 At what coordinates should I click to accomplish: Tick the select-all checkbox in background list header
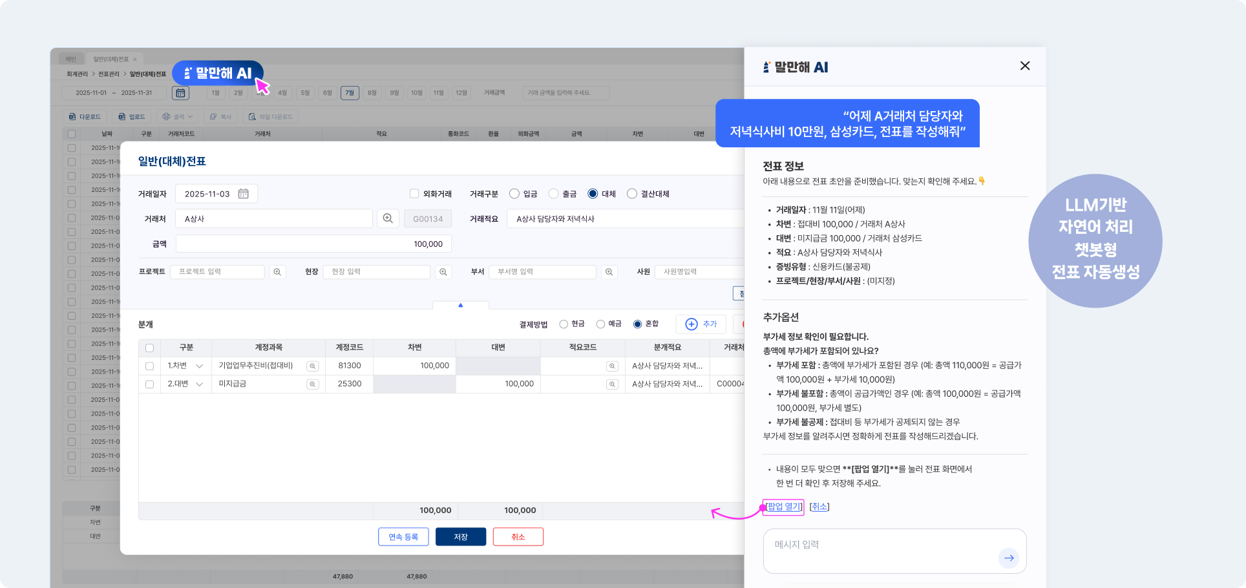pyautogui.click(x=72, y=134)
